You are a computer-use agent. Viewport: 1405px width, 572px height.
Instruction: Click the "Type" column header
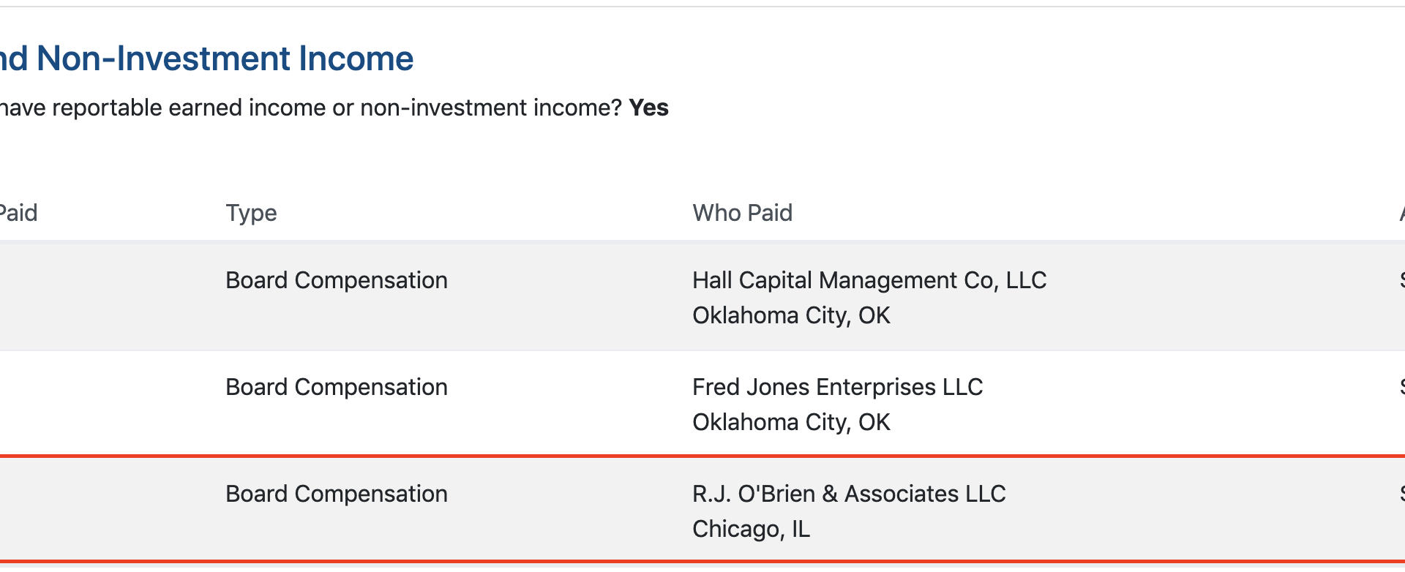[x=251, y=213]
